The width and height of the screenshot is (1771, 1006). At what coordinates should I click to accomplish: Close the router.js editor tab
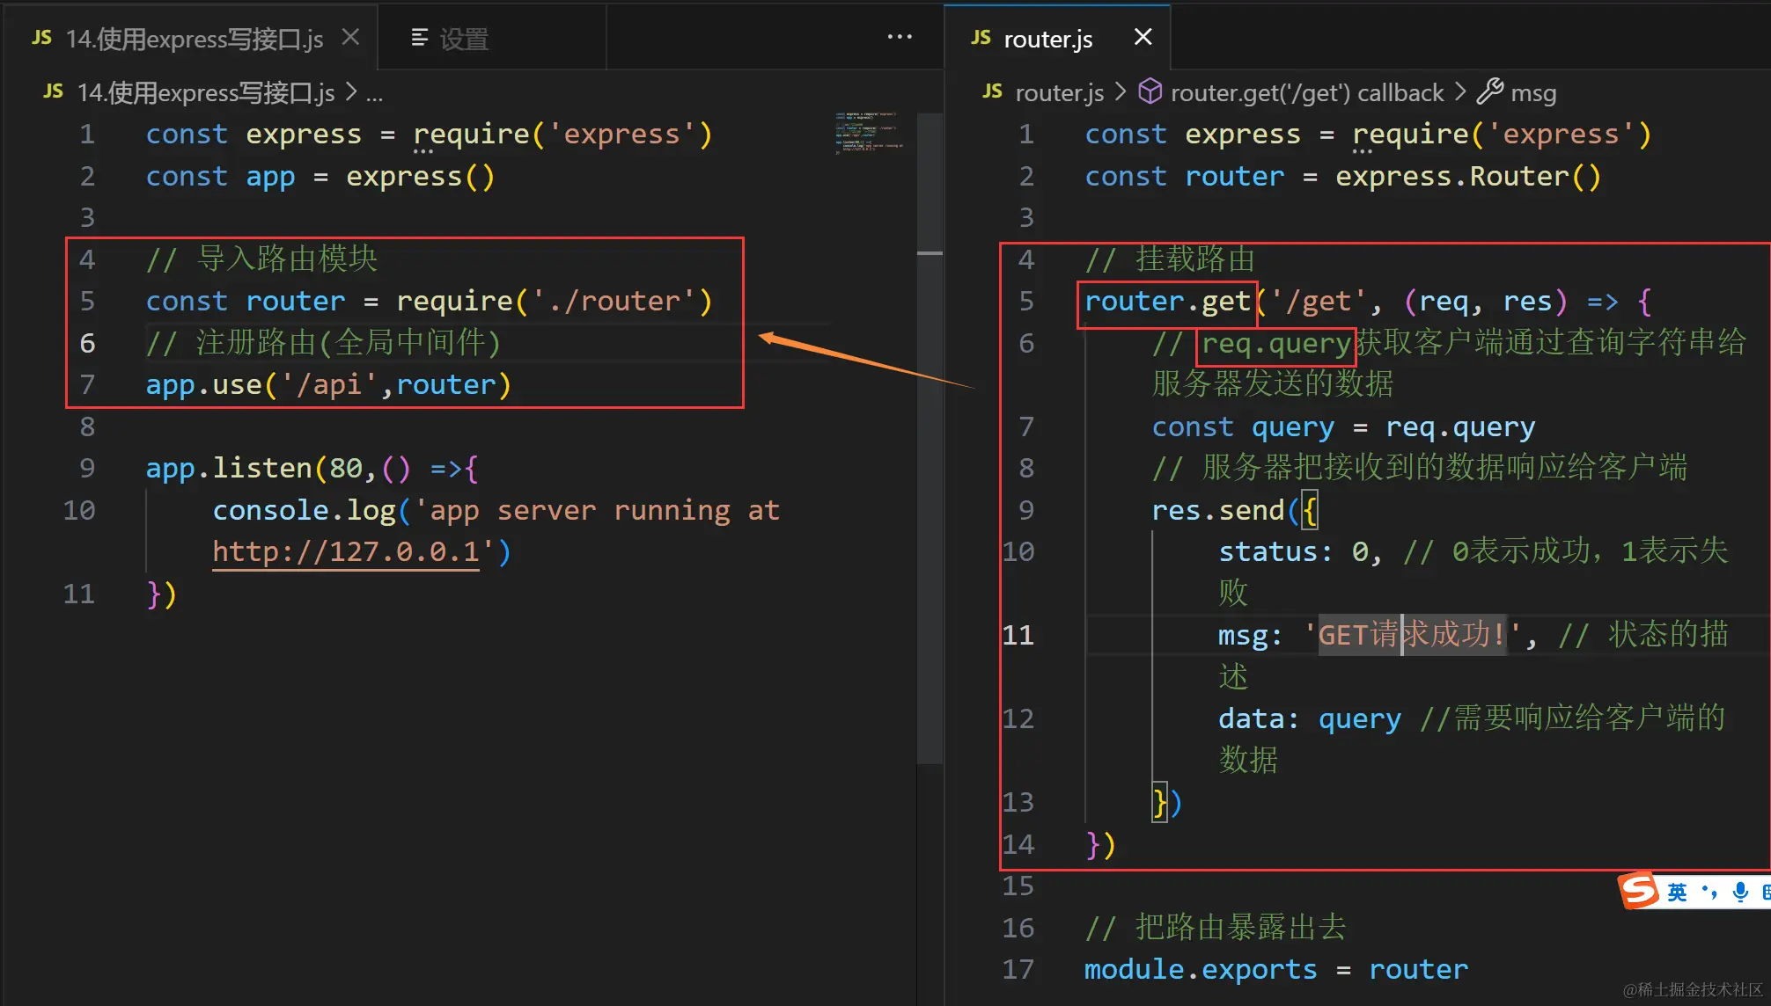[1143, 37]
